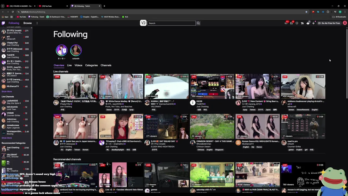Open the Droplets - DigitalOcean bookmark
The height and width of the screenshot is (196, 348).
tap(89, 17)
